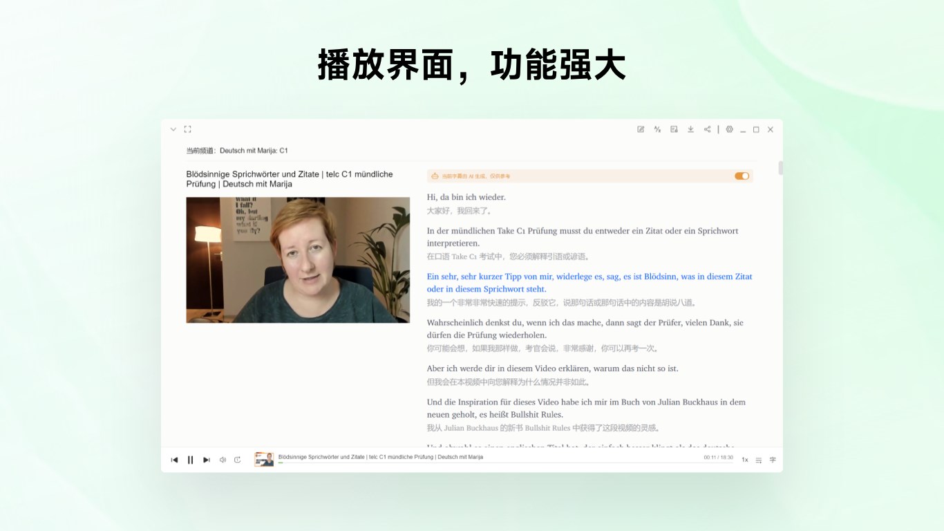Click the subtitle line 'Hi, da bin ich wieder.'
The height and width of the screenshot is (531, 944).
click(x=466, y=198)
